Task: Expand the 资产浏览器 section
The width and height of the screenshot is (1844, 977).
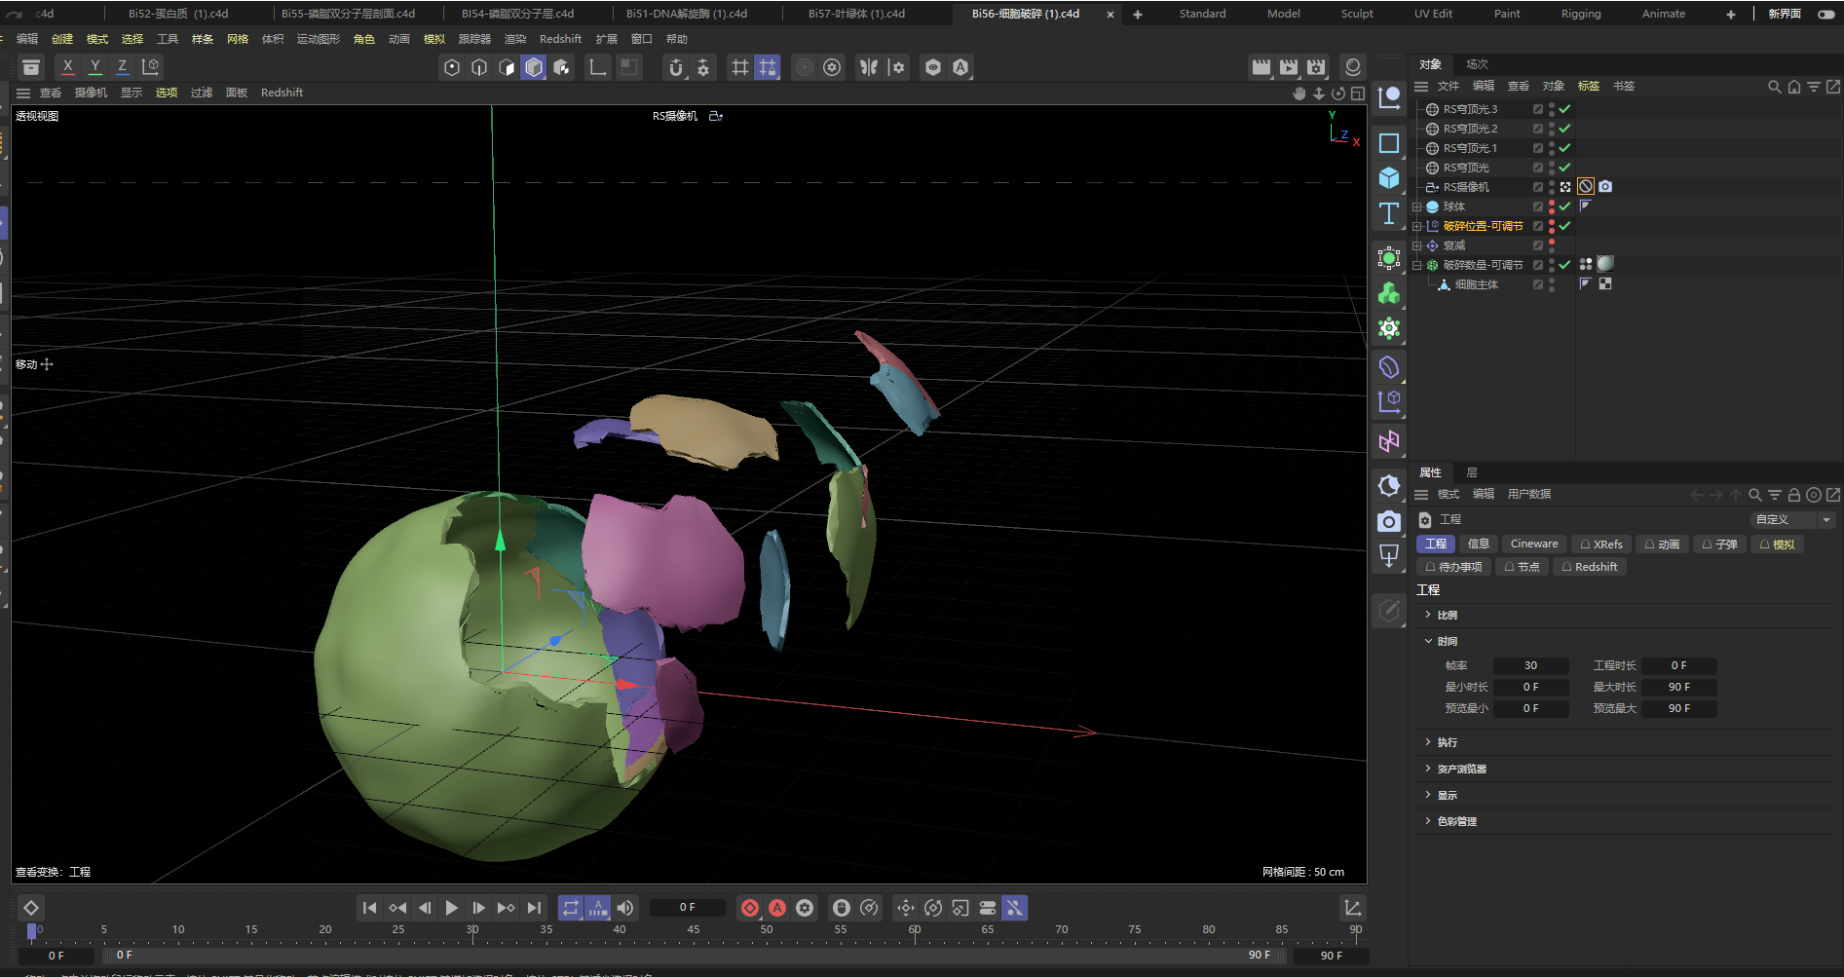Action: tap(1428, 769)
